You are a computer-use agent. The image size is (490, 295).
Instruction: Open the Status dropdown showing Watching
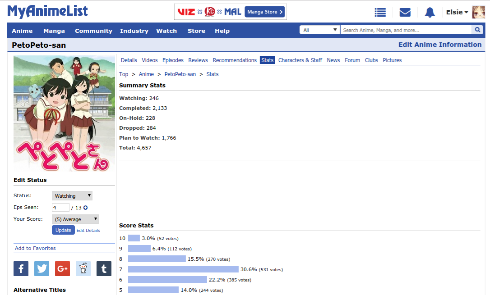72,196
